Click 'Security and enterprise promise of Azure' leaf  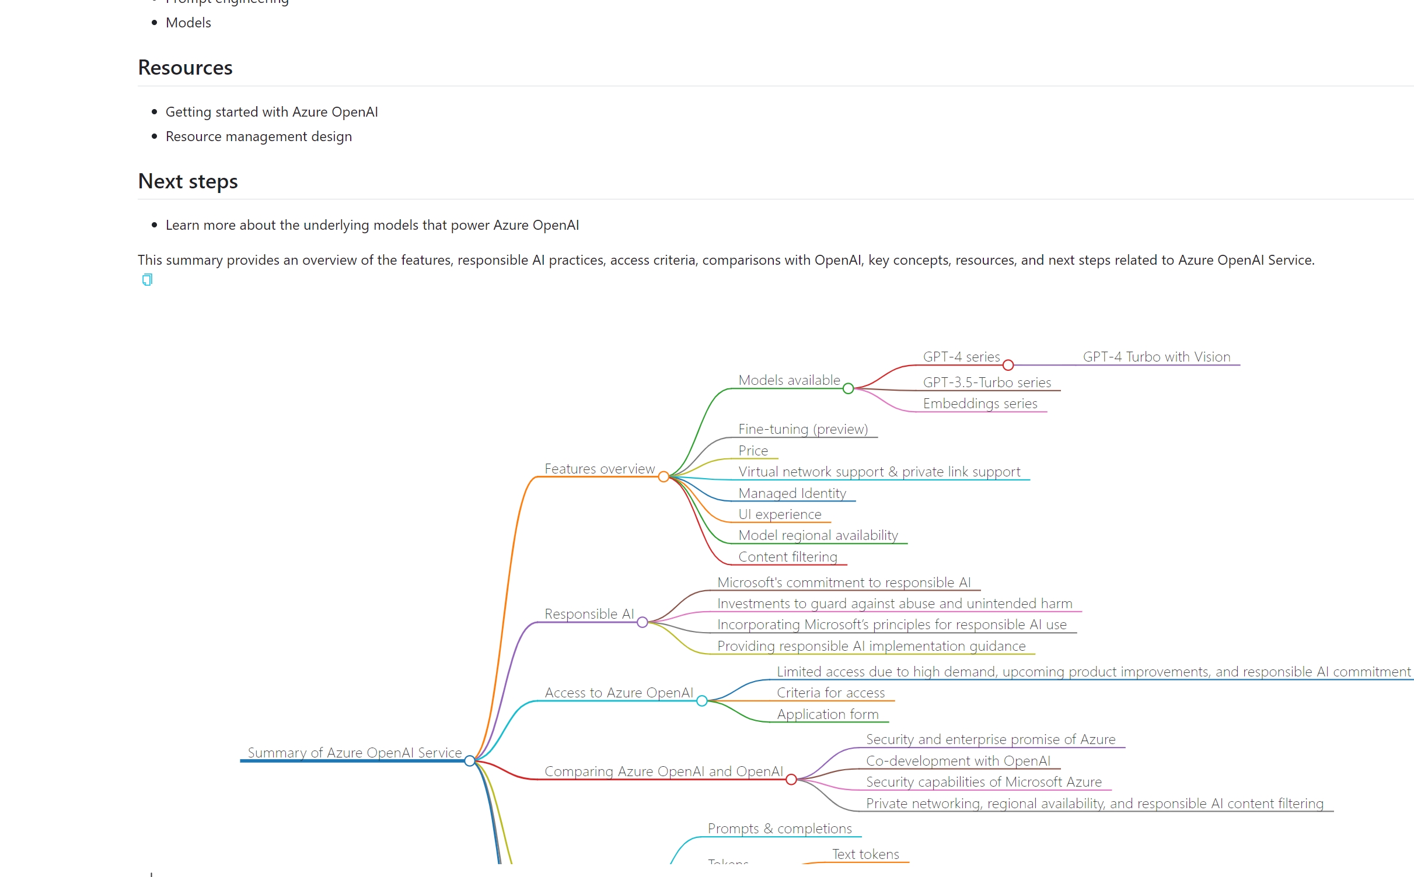coord(990,739)
